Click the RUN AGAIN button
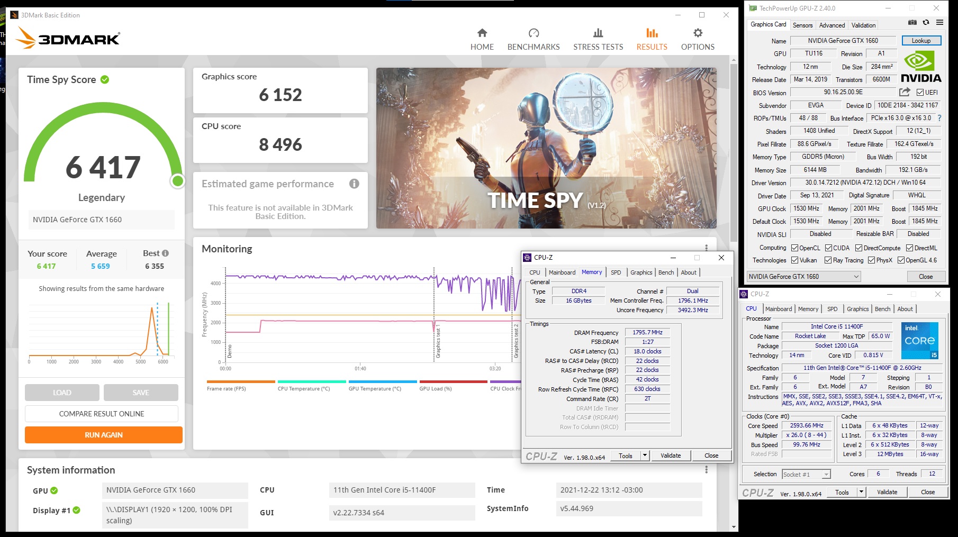This screenshot has height=537, width=958. (x=104, y=435)
